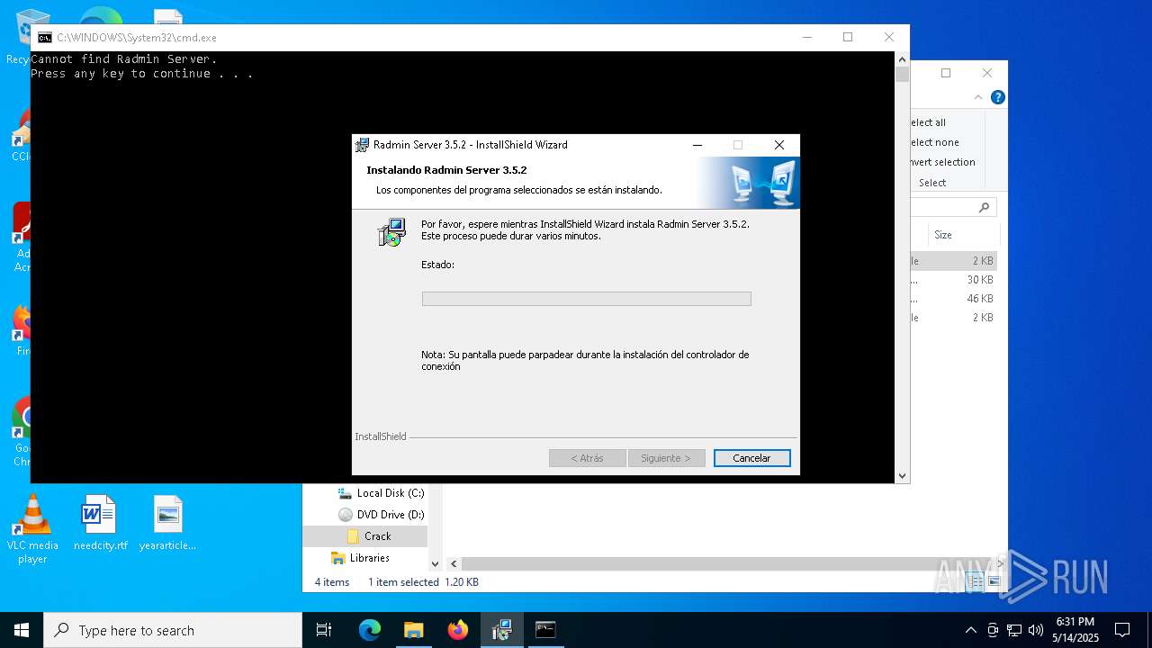Image resolution: width=1152 pixels, height=648 pixels.
Task: Click the taskbar search box
Action: click(x=173, y=630)
